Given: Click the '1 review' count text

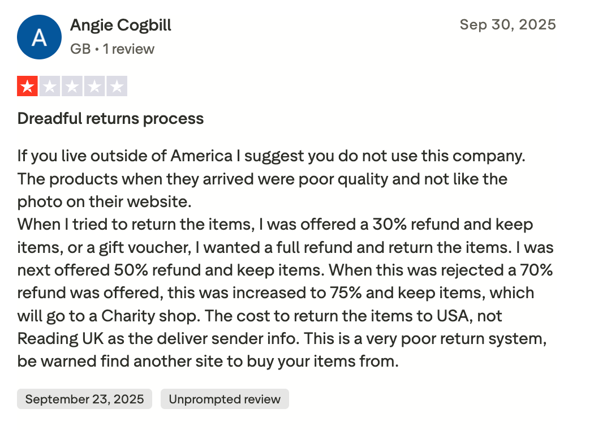Looking at the screenshot, I should point(128,49).
